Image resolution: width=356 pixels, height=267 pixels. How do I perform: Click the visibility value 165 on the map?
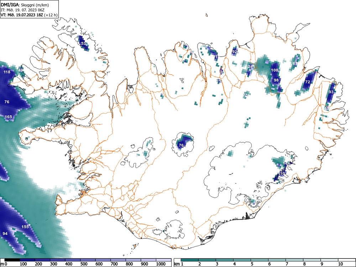(x=9, y=117)
